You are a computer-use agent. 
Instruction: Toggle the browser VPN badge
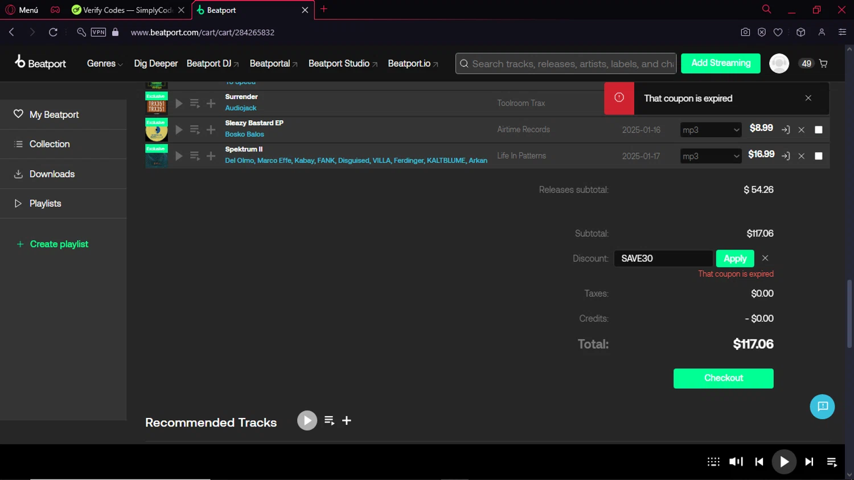(x=98, y=32)
